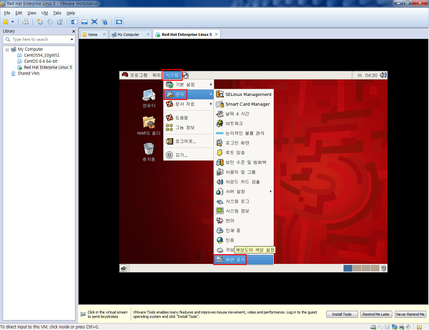Toggle the thumbnail bar icon

pyautogui.click(x=84, y=21)
